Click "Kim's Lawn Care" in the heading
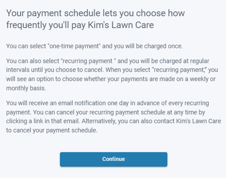Viewport: 226px width, 178px height. point(121,25)
